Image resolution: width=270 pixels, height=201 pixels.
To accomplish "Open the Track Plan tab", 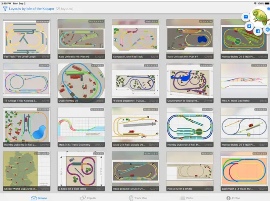I will pyautogui.click(x=138, y=198).
